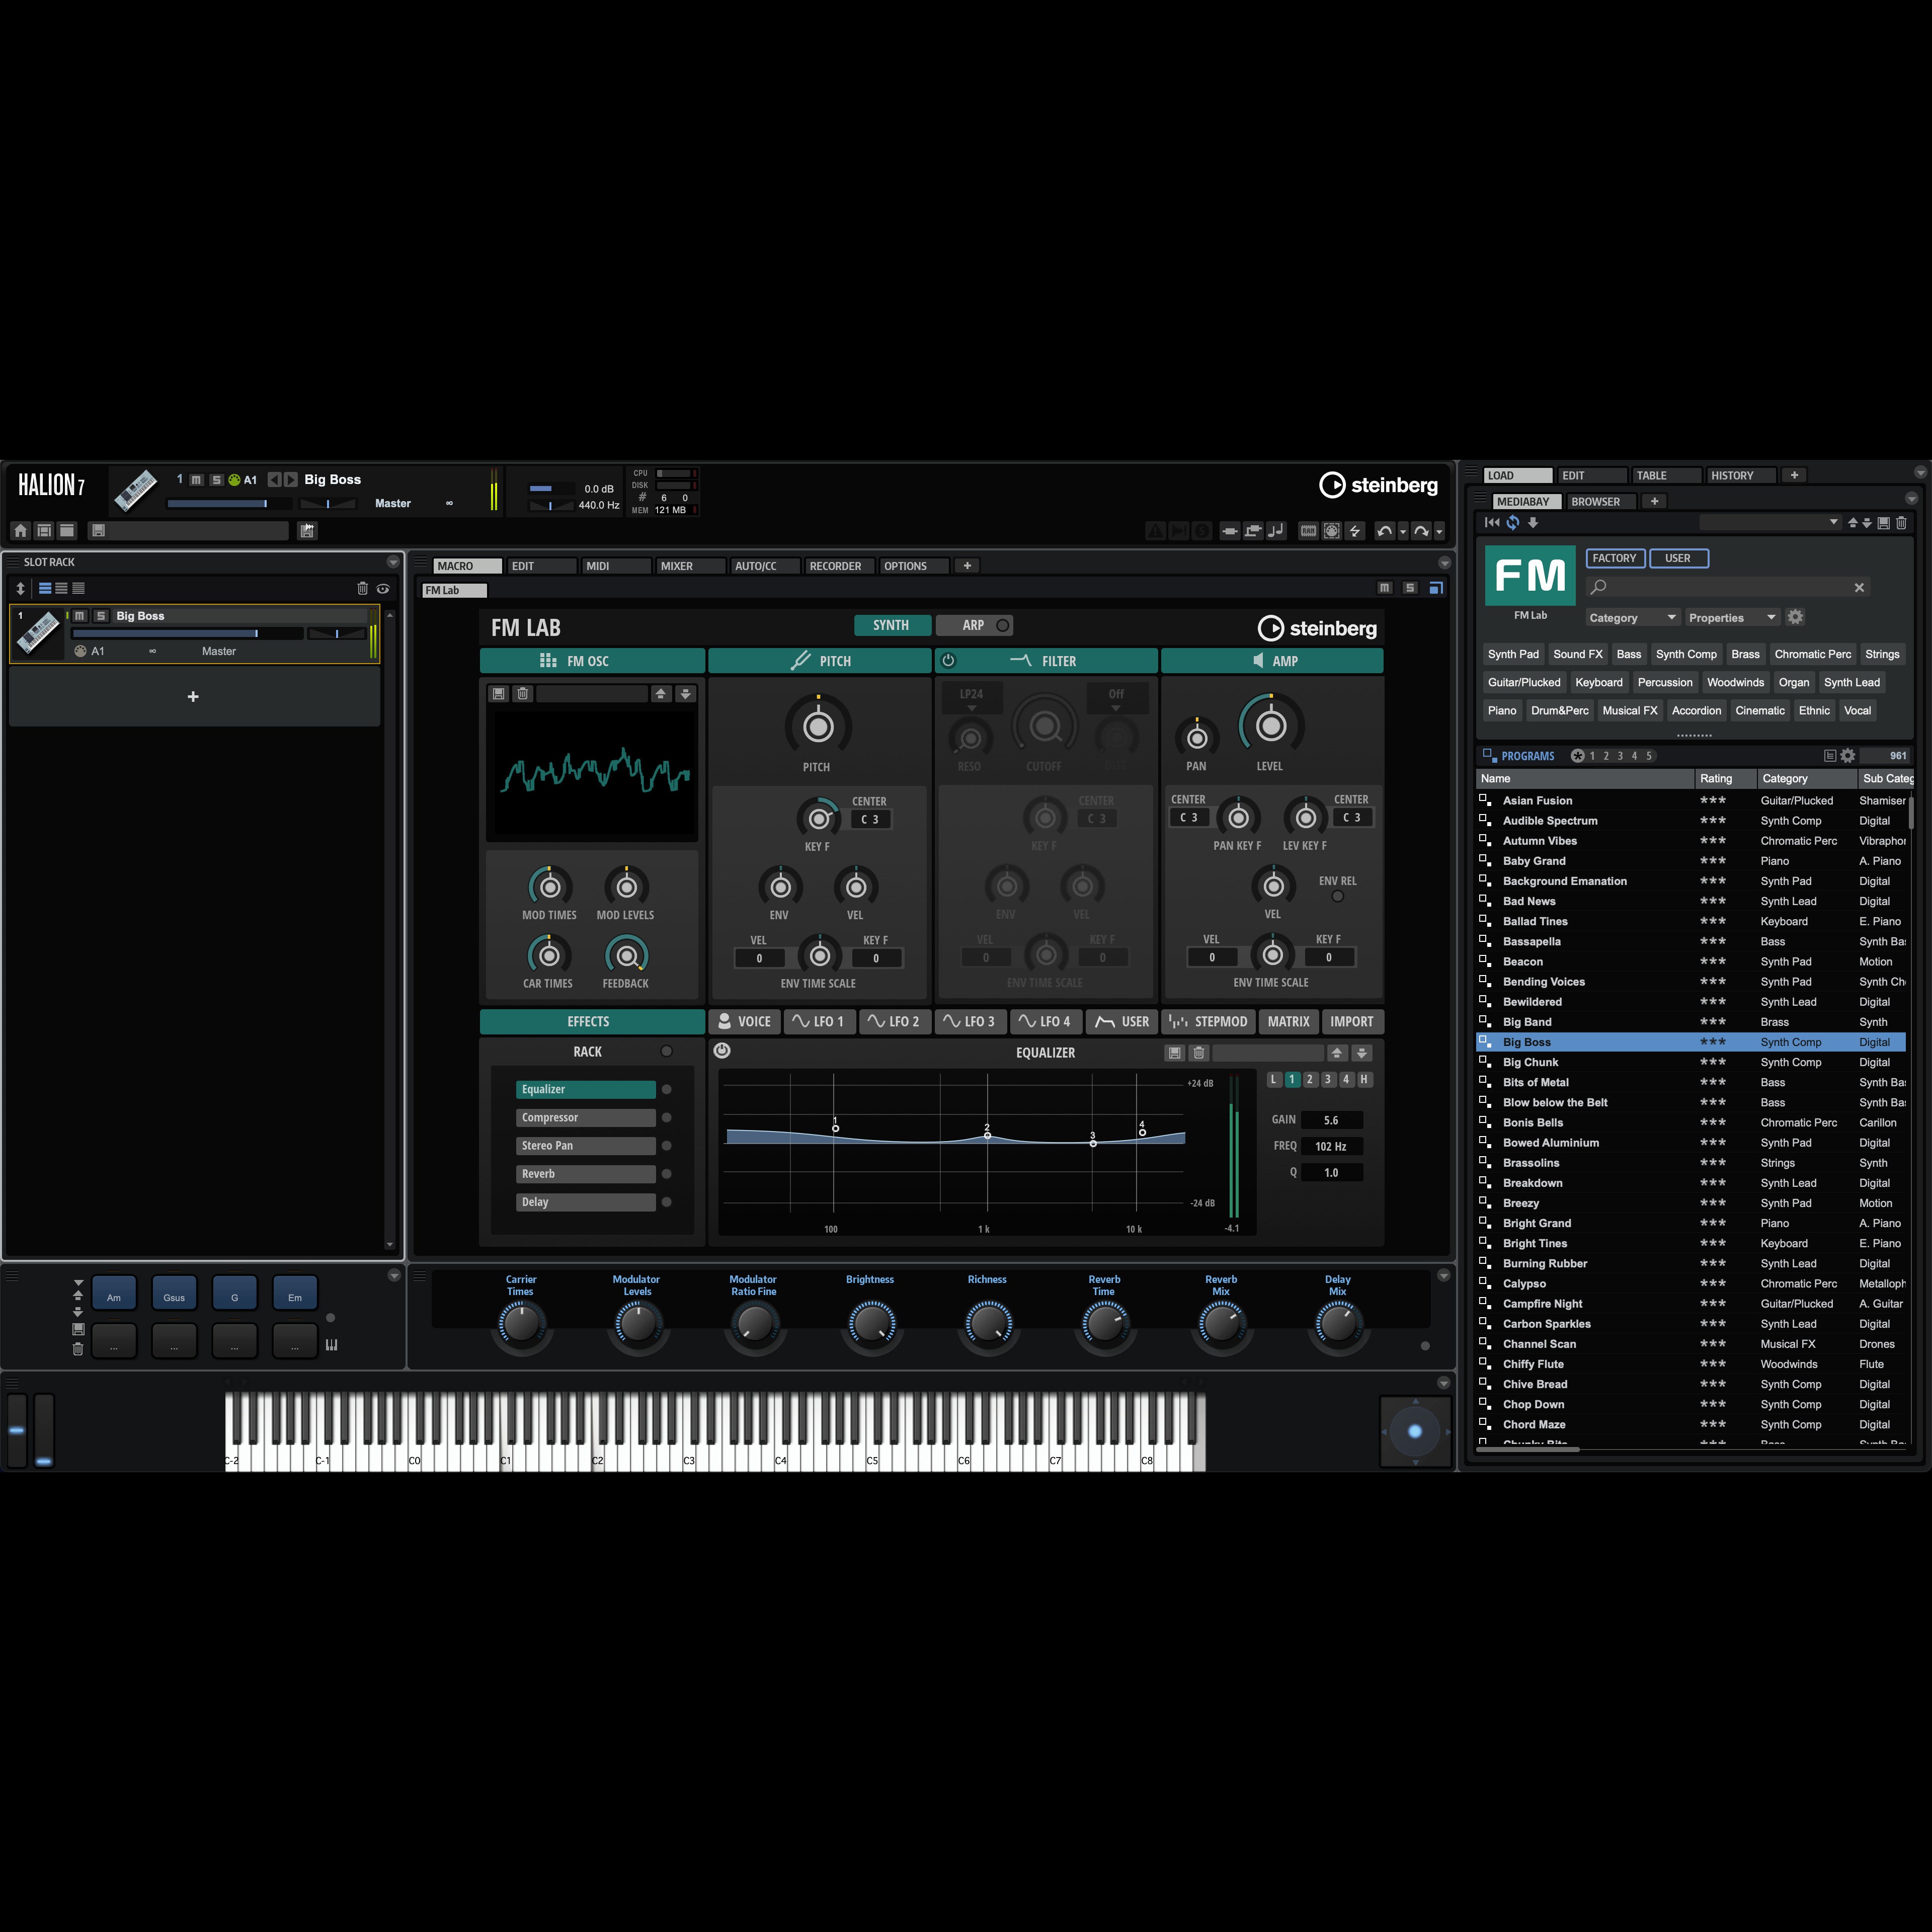
Task: Click the Brightness quick control knob
Action: (871, 1324)
